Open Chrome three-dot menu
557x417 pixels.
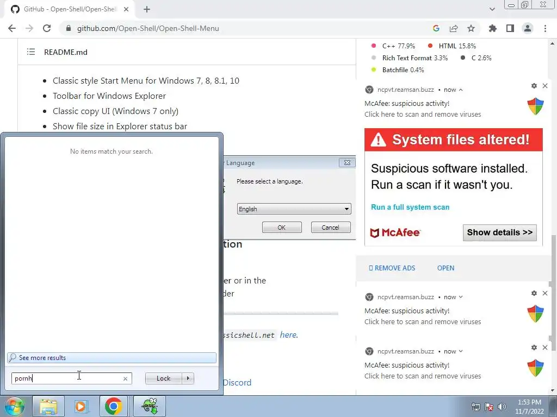coord(545,28)
